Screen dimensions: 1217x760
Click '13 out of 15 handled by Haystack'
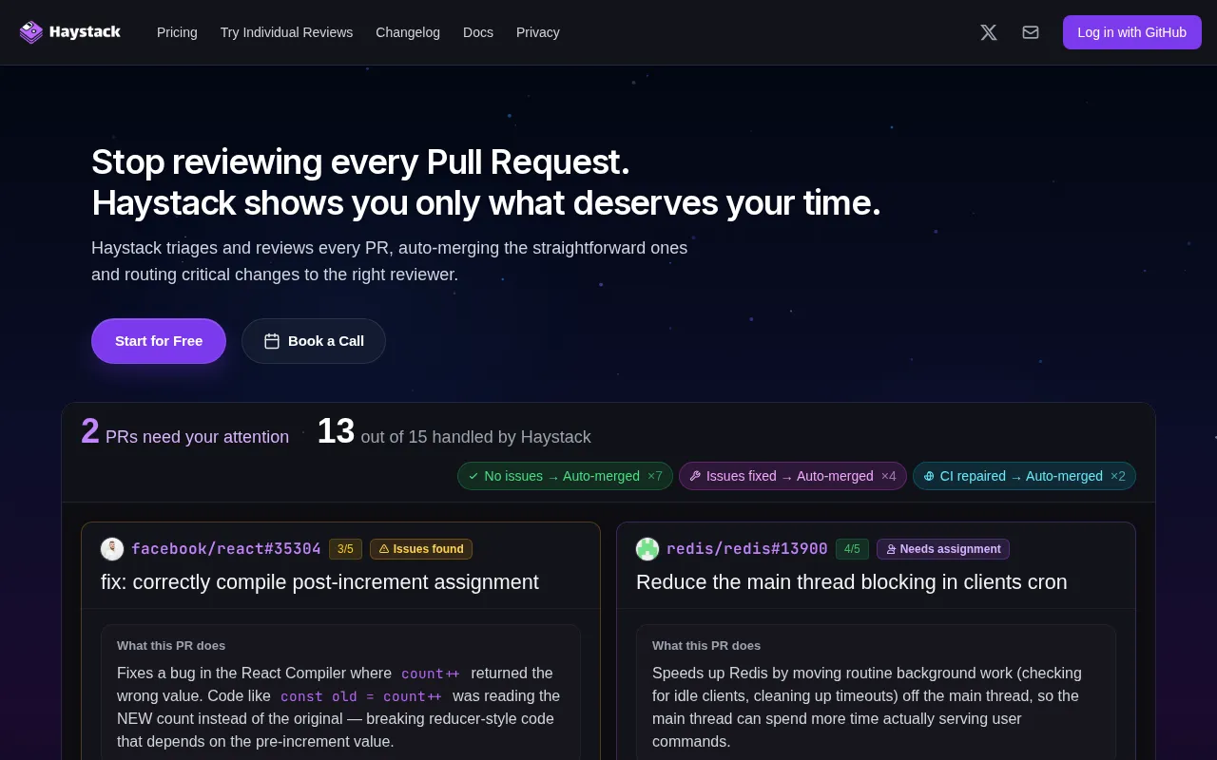(x=454, y=432)
